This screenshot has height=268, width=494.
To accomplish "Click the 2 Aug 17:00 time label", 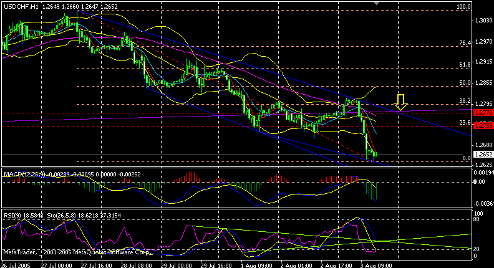I will click(x=336, y=265).
